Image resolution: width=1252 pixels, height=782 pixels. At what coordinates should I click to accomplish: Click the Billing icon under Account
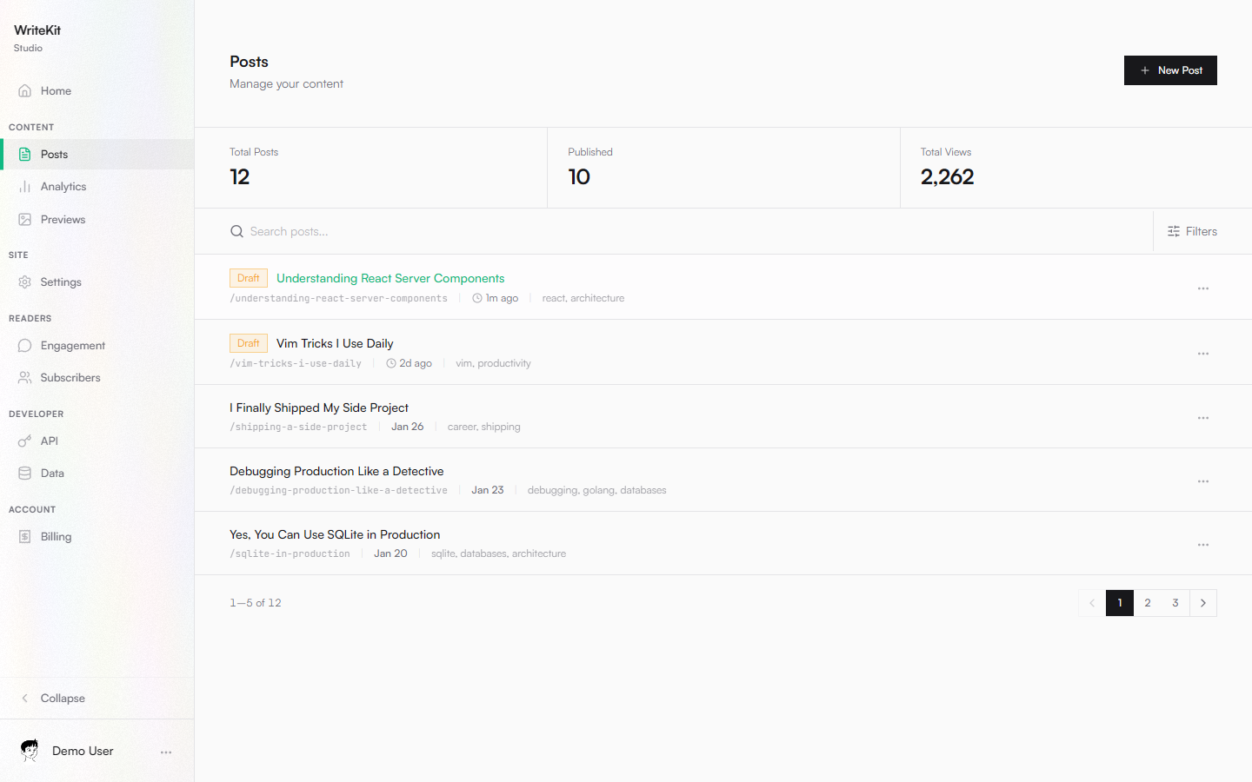tap(26, 536)
